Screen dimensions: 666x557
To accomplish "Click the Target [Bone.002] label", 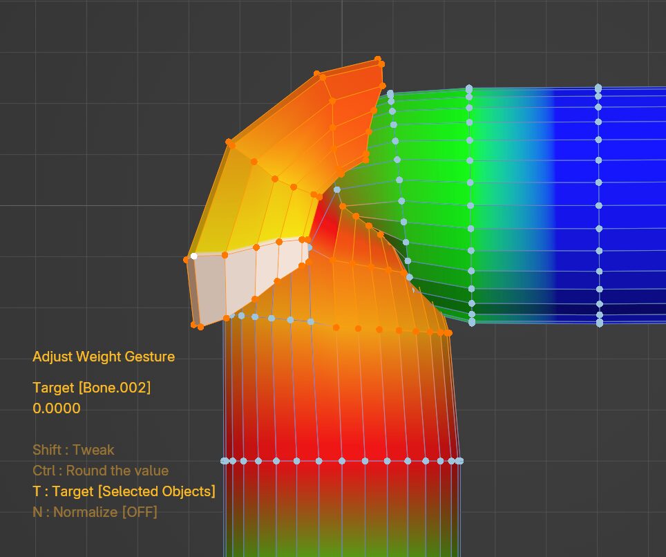I will 91,388.
